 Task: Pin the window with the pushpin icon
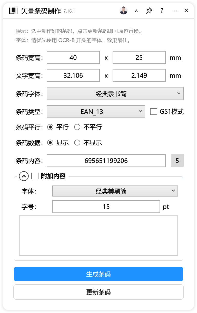[x=149, y=11]
